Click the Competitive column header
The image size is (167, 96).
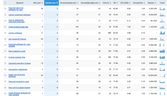click(139, 3)
